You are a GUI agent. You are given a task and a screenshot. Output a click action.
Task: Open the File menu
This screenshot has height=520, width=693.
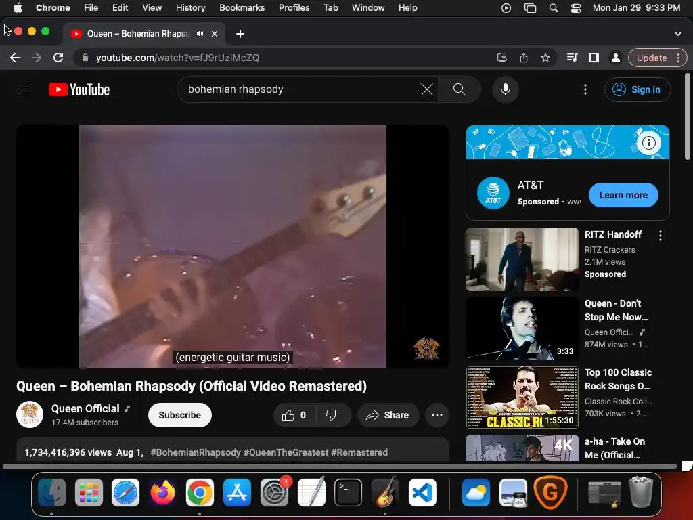point(91,7)
